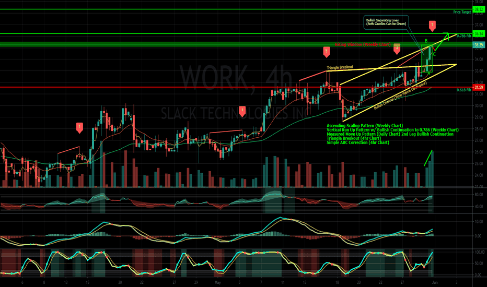Select the '0.786 Fib' label

coord(463,36)
